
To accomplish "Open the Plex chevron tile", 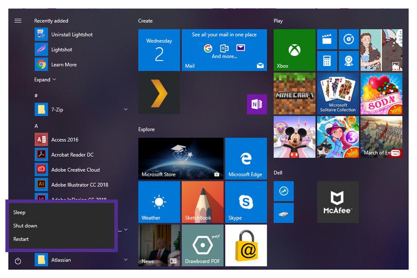I will click(159, 94).
